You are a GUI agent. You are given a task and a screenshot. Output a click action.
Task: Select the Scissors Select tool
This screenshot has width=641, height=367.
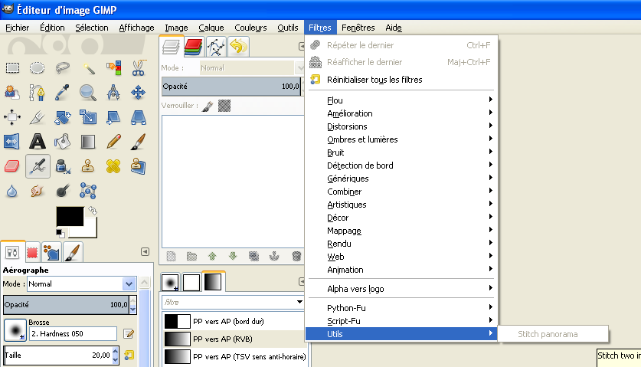coord(138,68)
